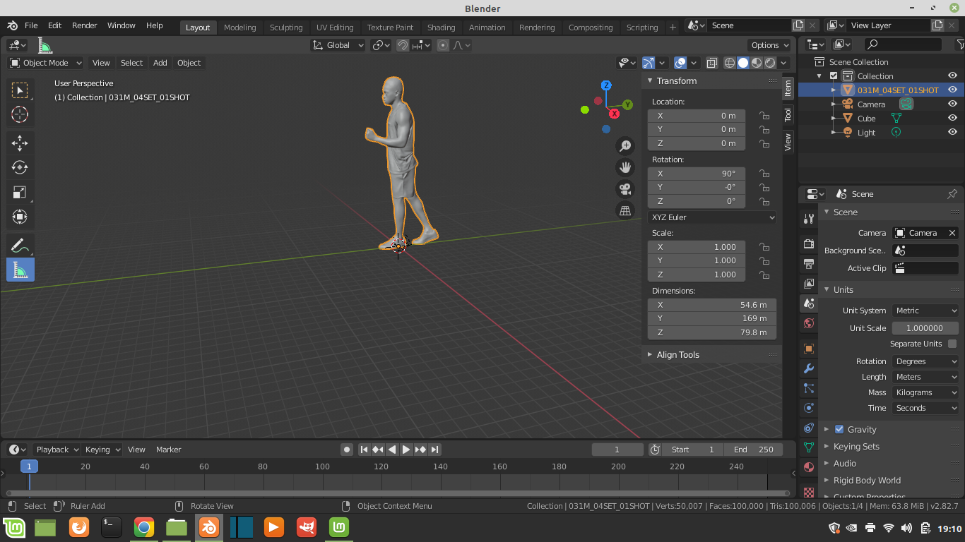The height and width of the screenshot is (542, 965).
Task: Jump to timeline end frame button
Action: coord(434,450)
